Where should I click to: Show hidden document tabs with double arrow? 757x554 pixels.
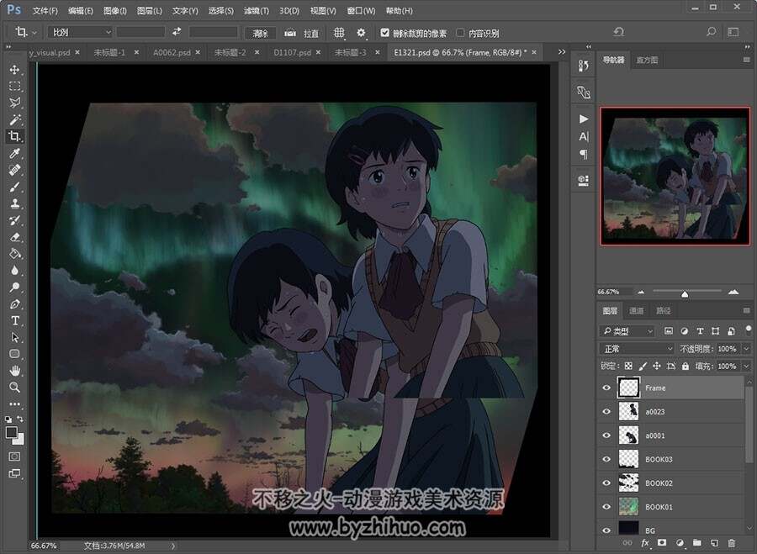(x=562, y=51)
